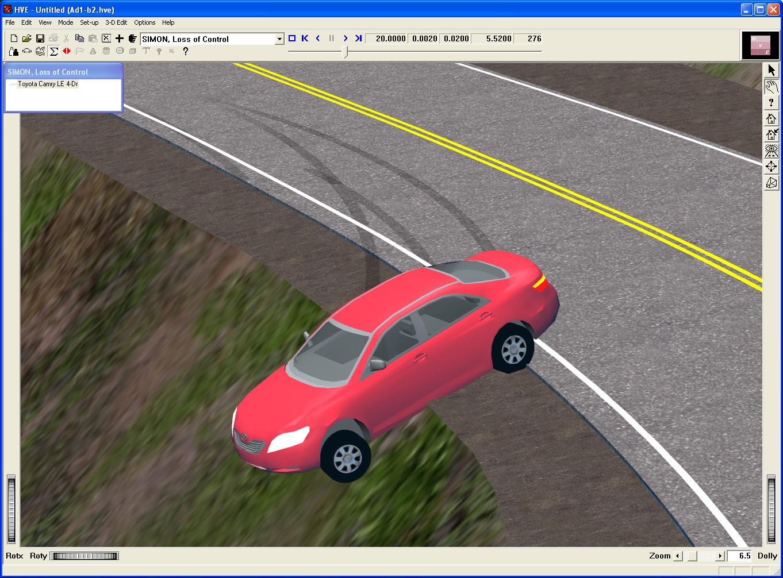Open the Options menu
Viewport: 783px width, 578px height.
(x=144, y=22)
